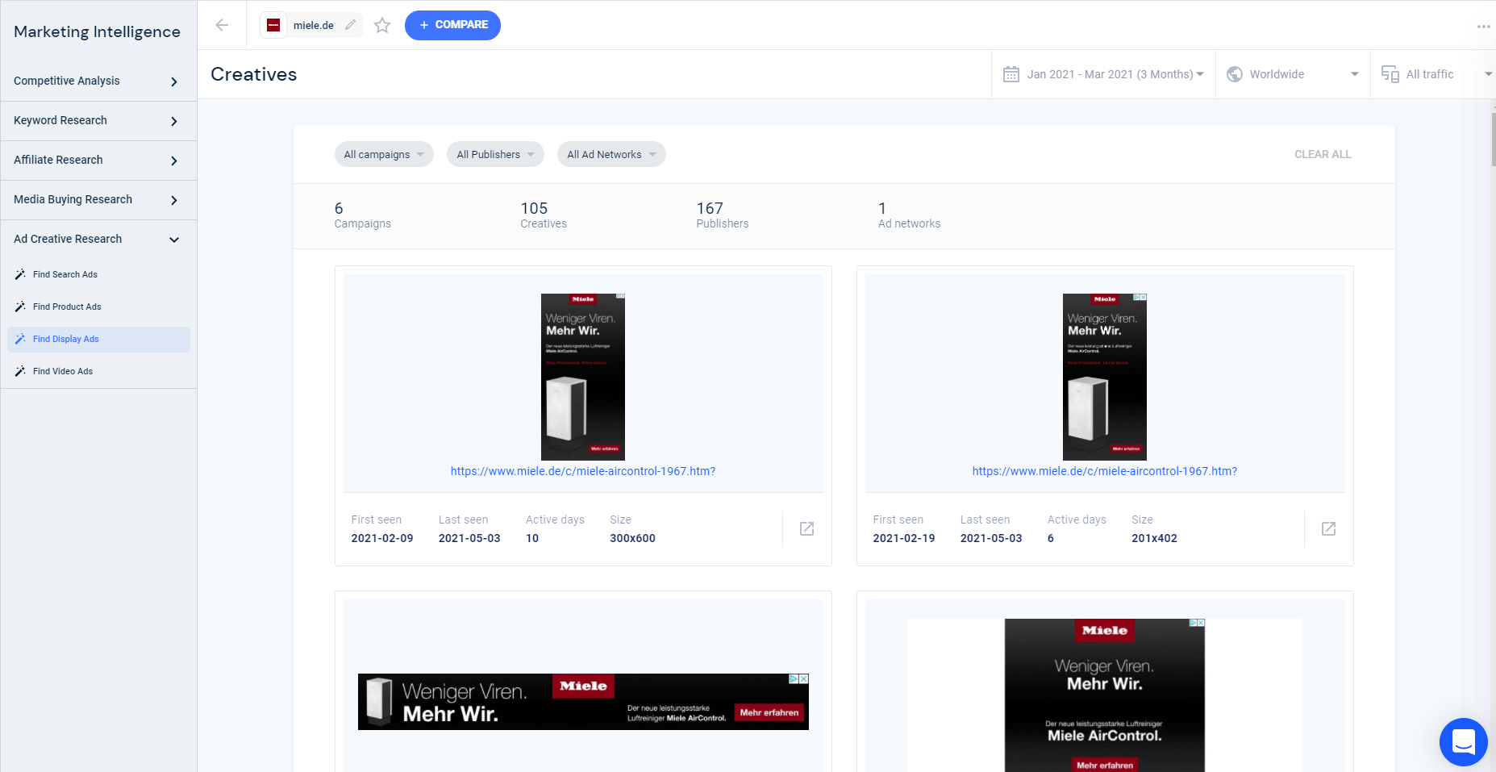Open aircontrol URL under 201x402 creative
Screen dimensions: 1496x772
(x=1105, y=471)
